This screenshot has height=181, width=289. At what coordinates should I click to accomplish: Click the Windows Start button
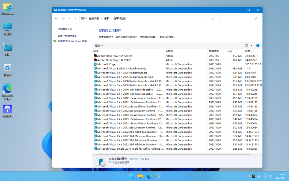tap(131, 176)
